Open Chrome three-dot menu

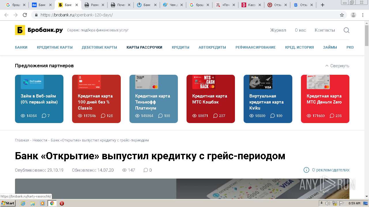coord(362,15)
